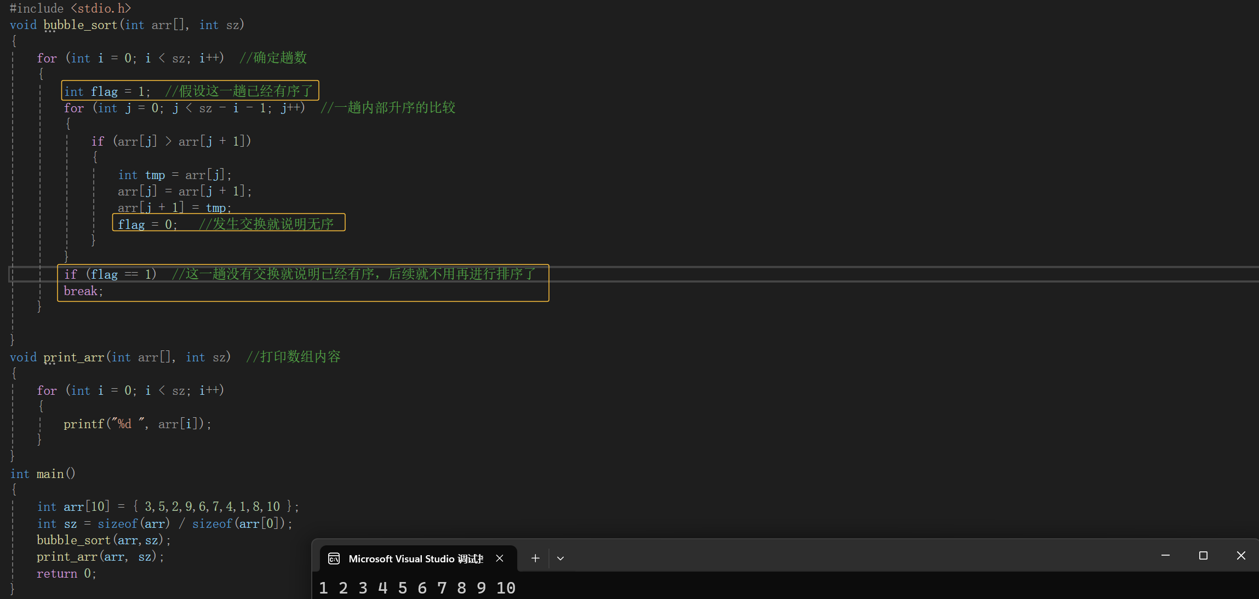
Task: Click the 'int main()' function header
Action: (x=43, y=474)
